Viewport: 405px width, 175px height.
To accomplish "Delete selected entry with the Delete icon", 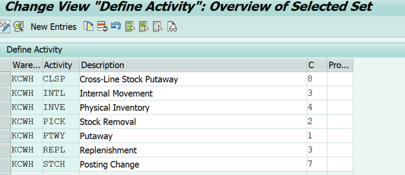I will (102, 26).
